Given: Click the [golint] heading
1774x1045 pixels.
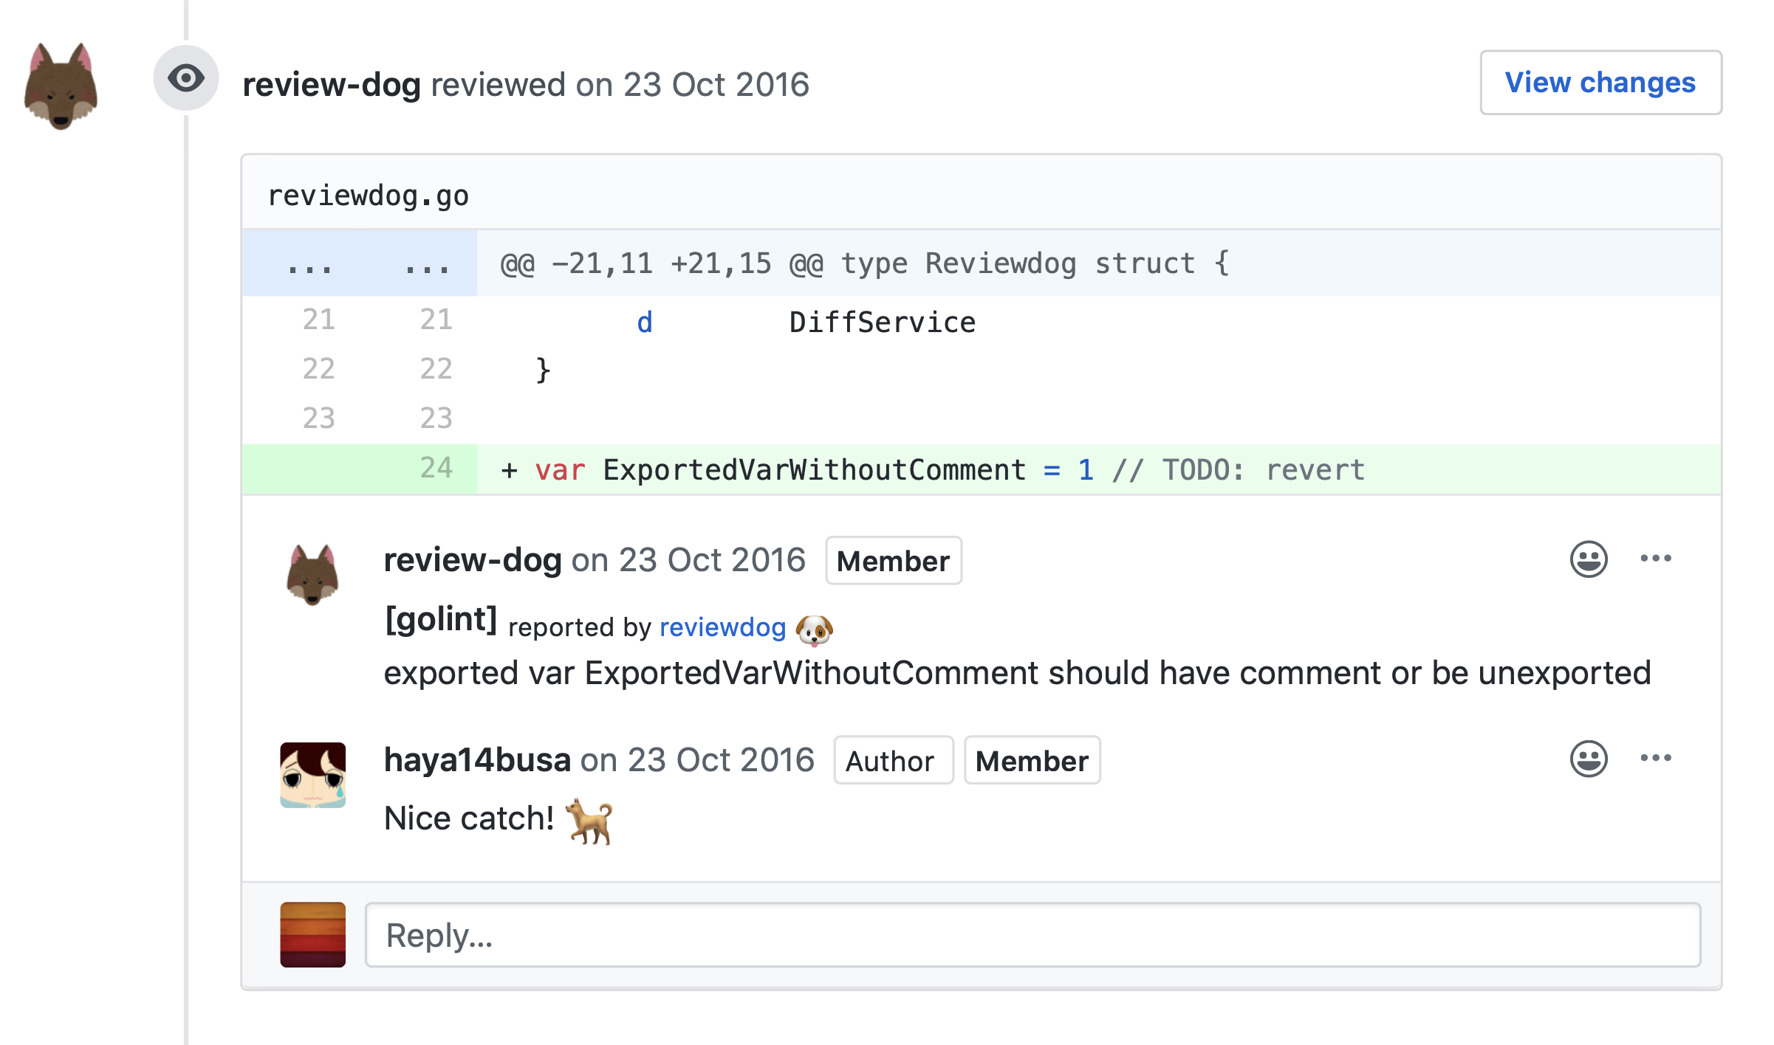Looking at the screenshot, I should tap(441, 620).
